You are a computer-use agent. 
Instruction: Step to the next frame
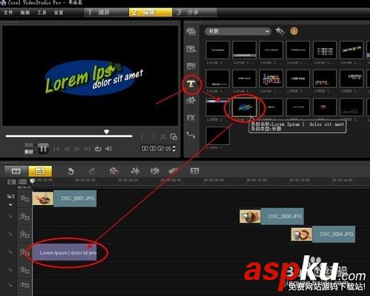pos(77,149)
